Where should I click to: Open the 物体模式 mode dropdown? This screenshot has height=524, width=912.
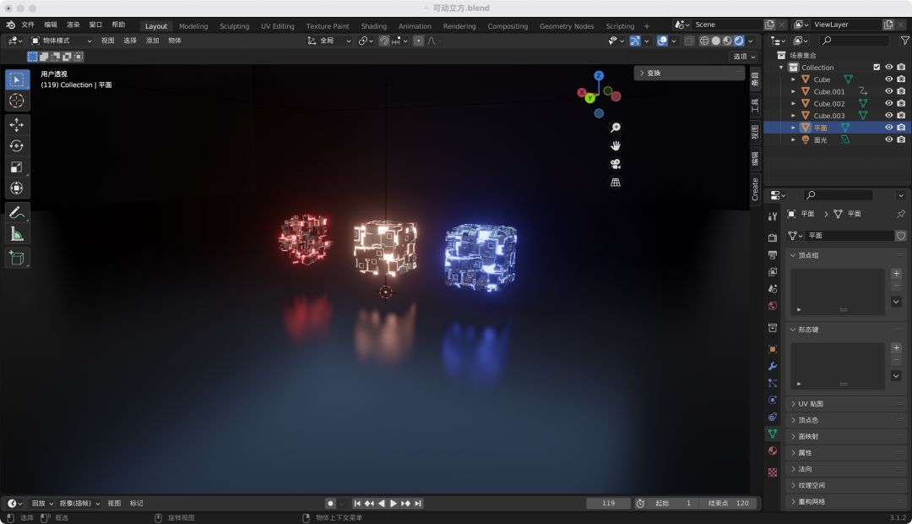[x=62, y=41]
